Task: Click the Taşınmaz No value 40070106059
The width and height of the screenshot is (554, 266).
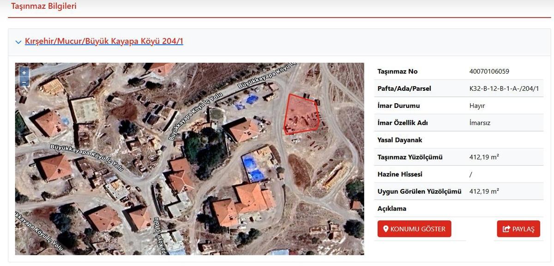Action: click(x=489, y=71)
